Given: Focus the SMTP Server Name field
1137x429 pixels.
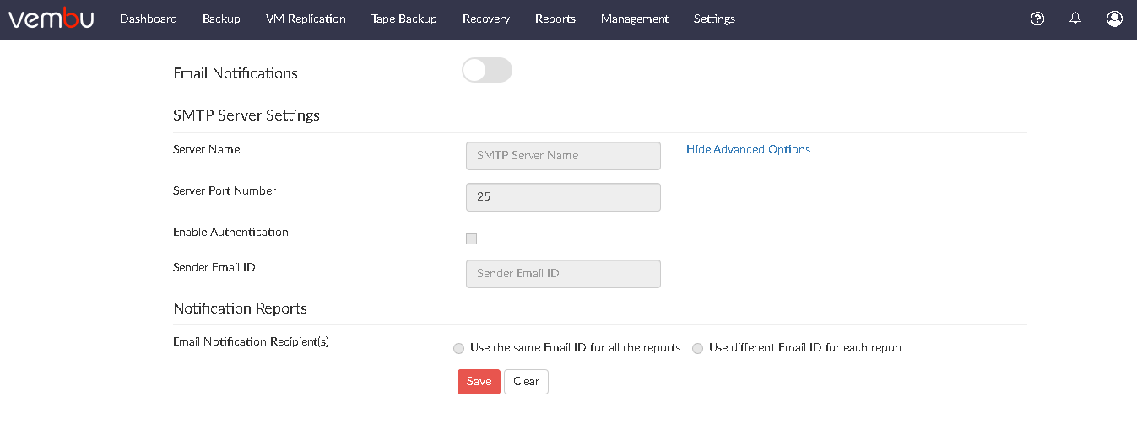Looking at the screenshot, I should [563, 155].
